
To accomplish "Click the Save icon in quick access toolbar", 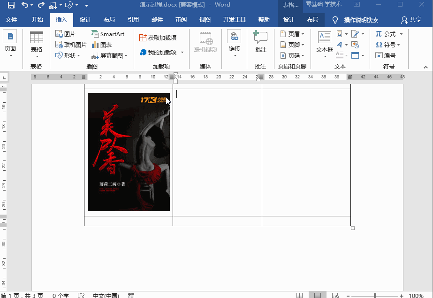I will coord(11,5).
